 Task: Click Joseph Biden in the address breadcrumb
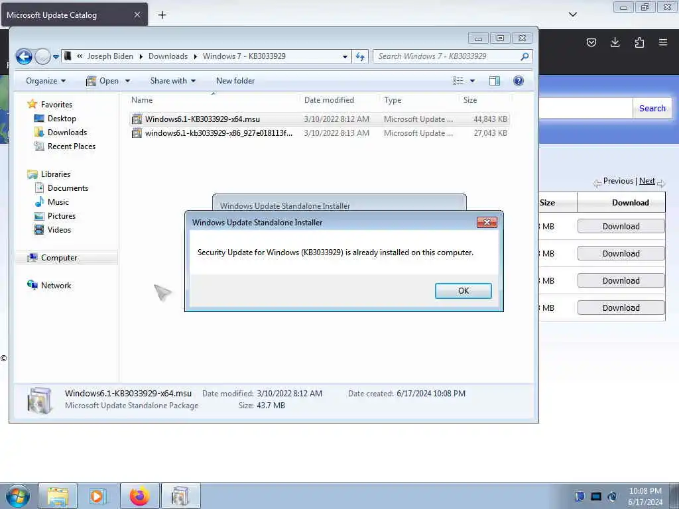pyautogui.click(x=110, y=56)
